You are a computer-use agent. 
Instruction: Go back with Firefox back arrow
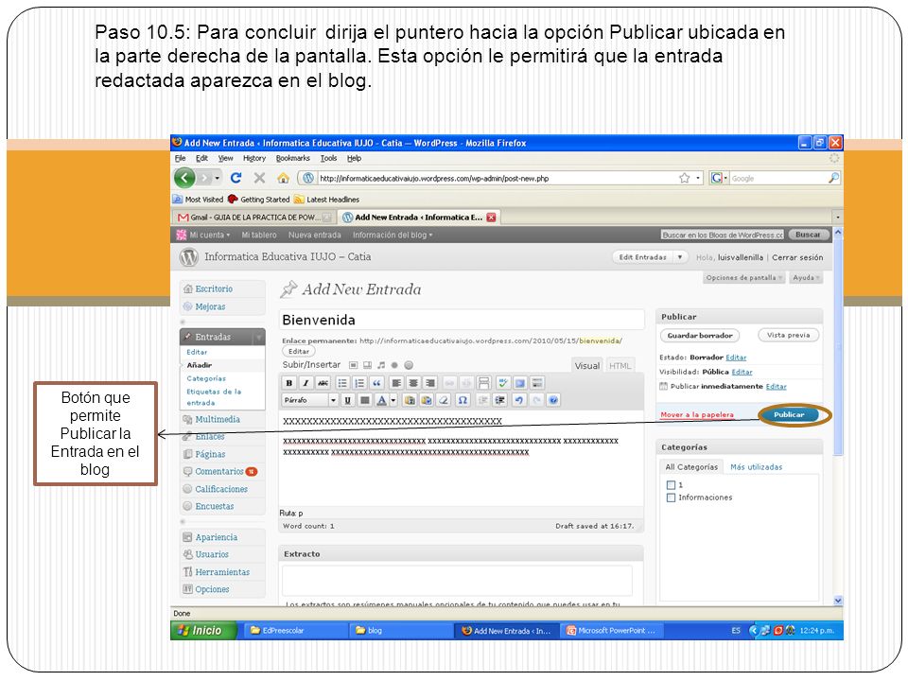pyautogui.click(x=184, y=178)
